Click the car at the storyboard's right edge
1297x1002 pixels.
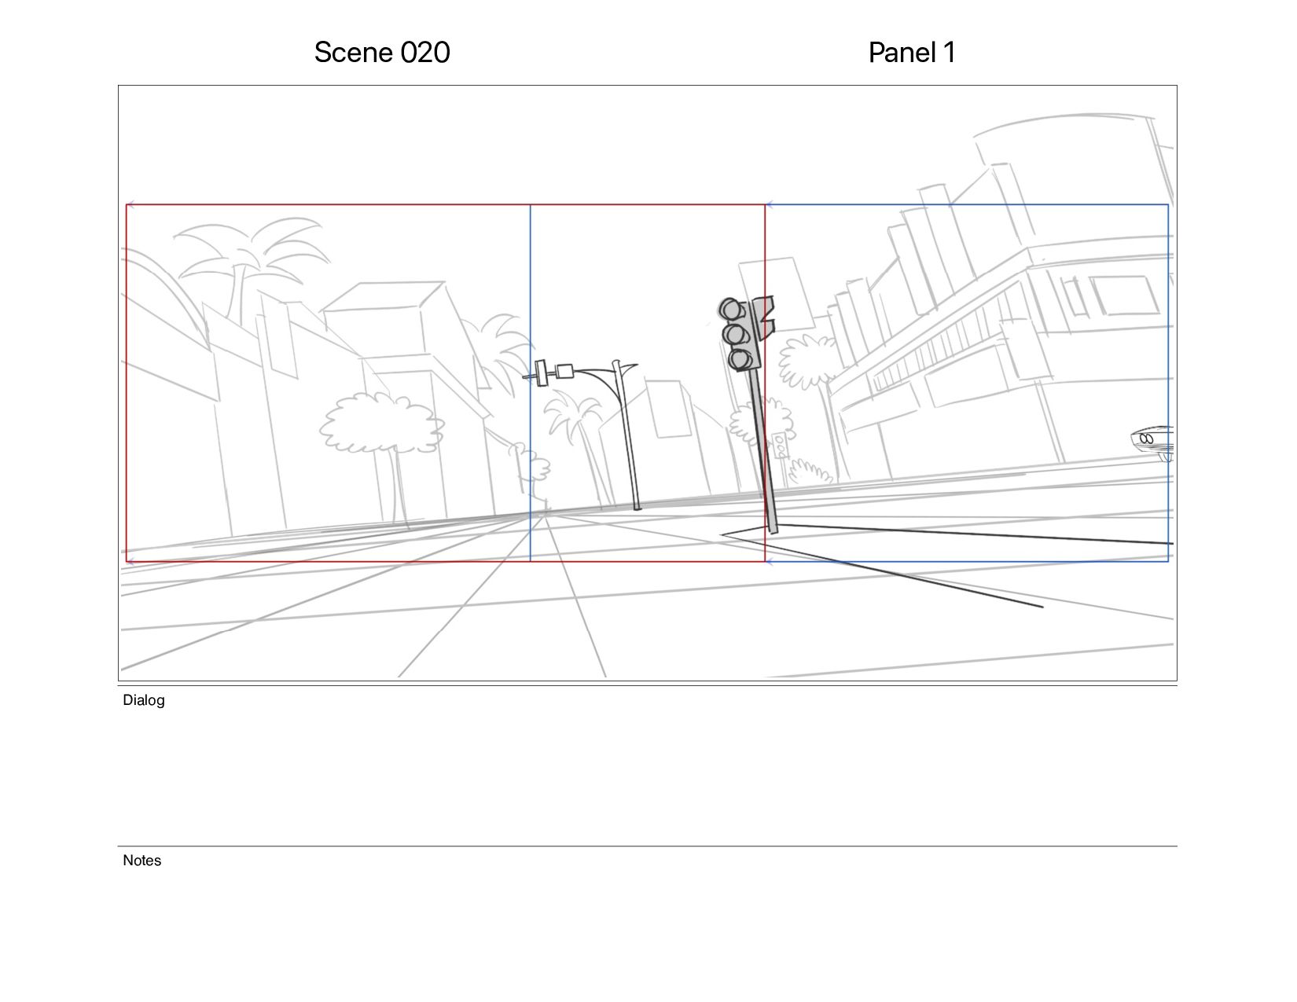(1152, 443)
